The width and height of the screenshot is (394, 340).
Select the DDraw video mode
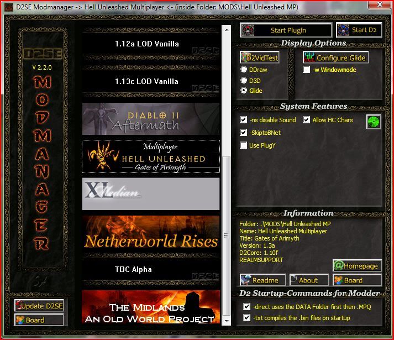244,70
